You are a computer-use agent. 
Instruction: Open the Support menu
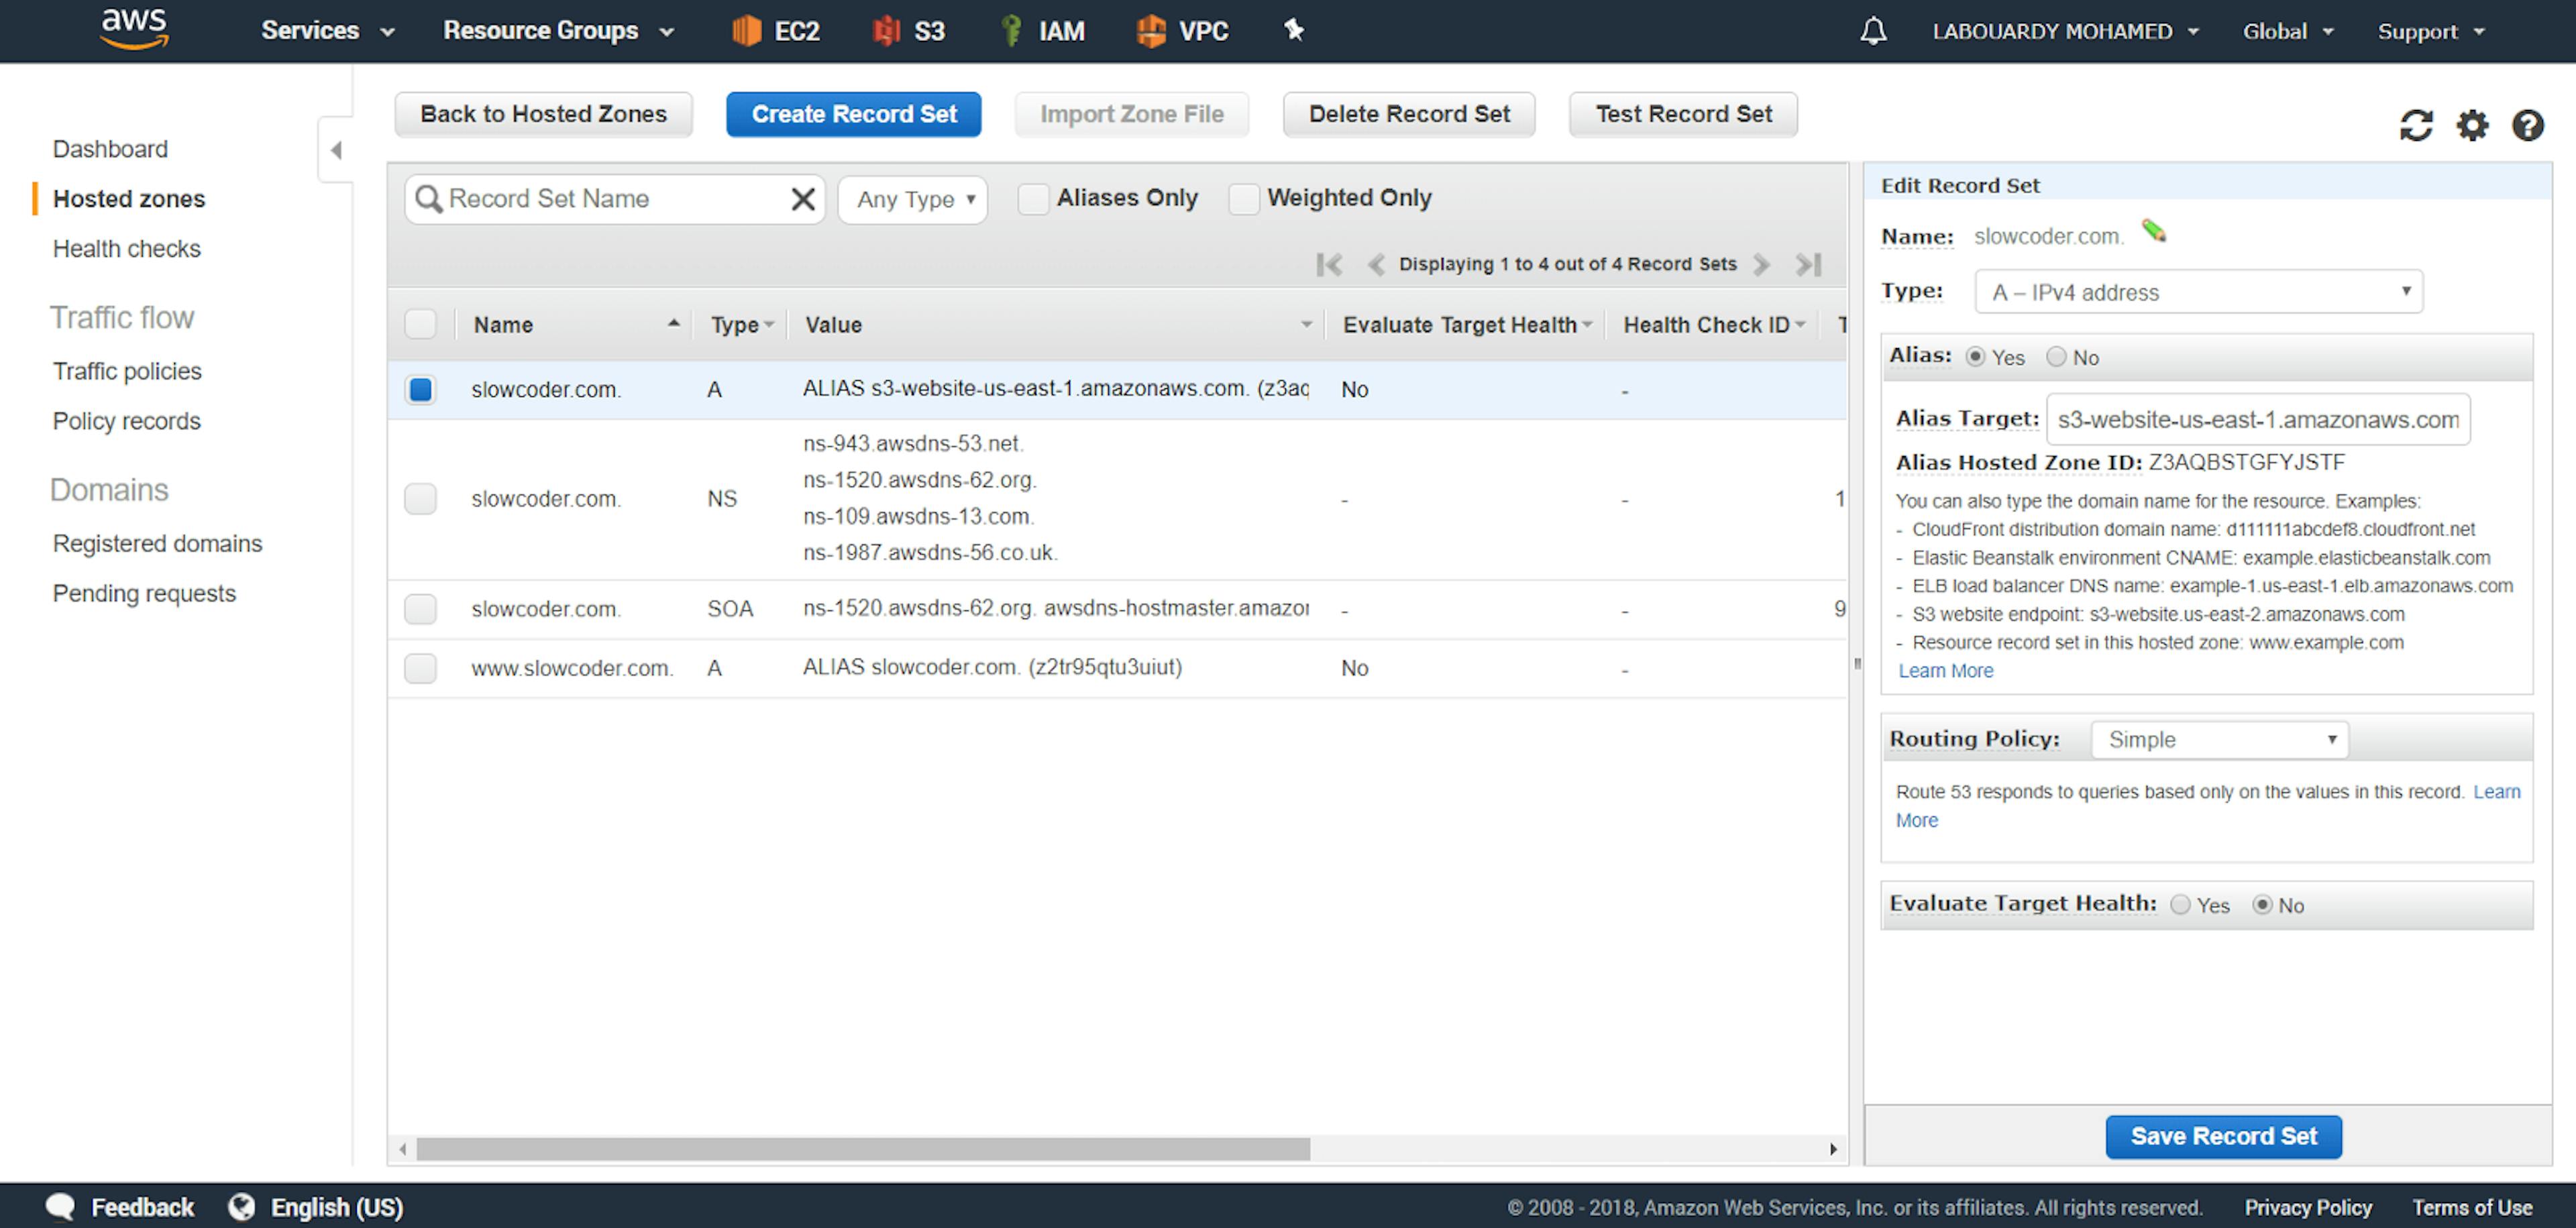[x=2430, y=31]
